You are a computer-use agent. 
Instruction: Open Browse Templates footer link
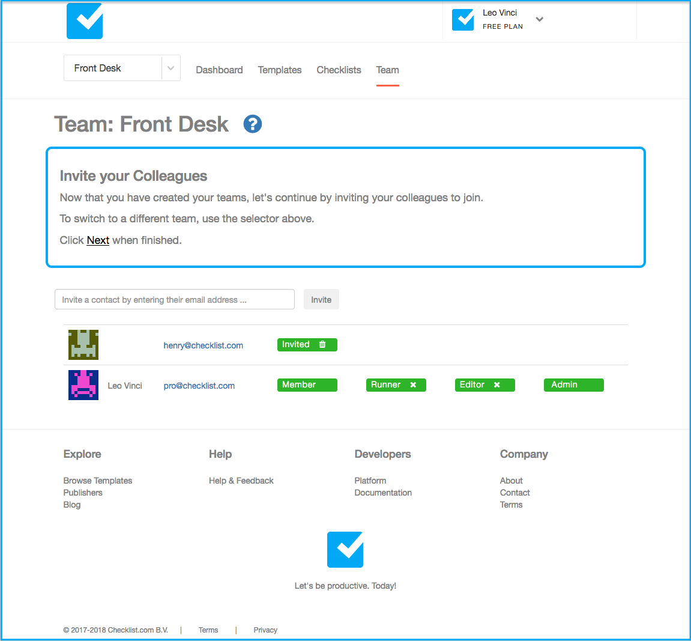point(98,481)
